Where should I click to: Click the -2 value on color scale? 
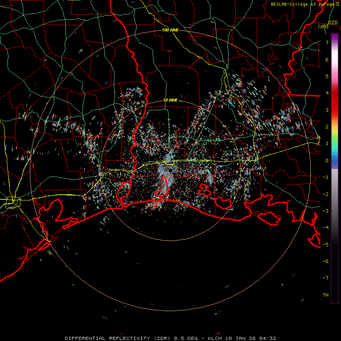click(x=325, y=194)
